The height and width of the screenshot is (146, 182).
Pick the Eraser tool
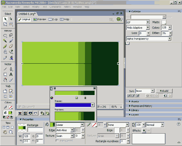click(11, 46)
